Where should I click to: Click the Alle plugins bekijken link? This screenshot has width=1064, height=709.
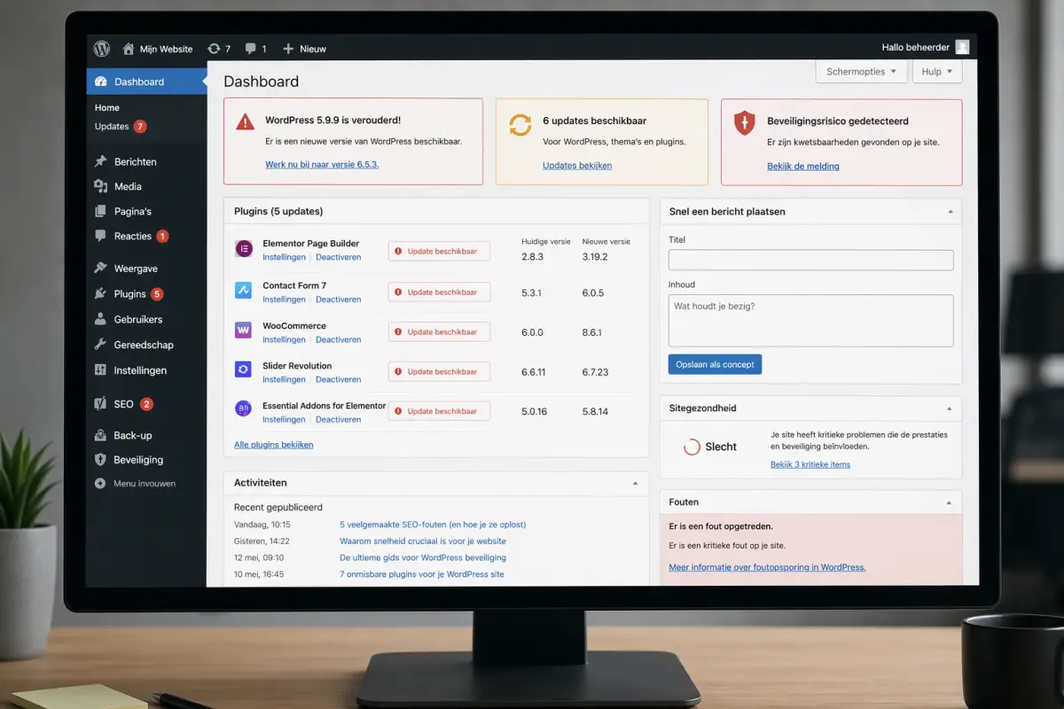pyautogui.click(x=273, y=444)
